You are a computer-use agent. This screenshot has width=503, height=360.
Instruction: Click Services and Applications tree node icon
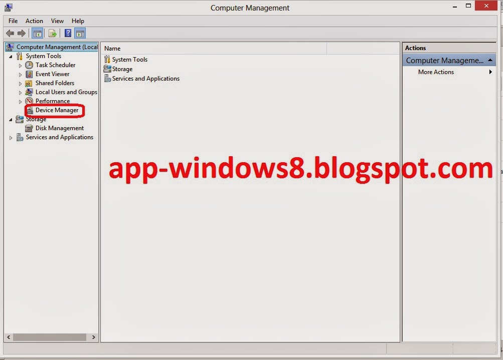[20, 137]
